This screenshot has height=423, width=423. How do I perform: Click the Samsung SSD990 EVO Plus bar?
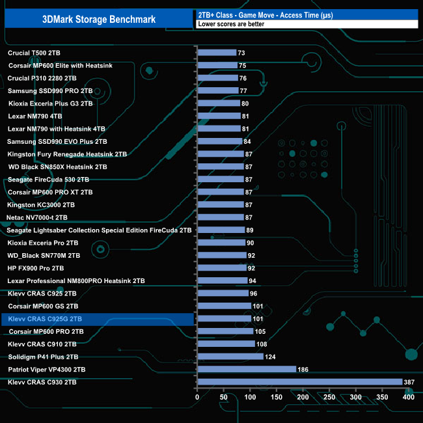pyautogui.click(x=220, y=141)
